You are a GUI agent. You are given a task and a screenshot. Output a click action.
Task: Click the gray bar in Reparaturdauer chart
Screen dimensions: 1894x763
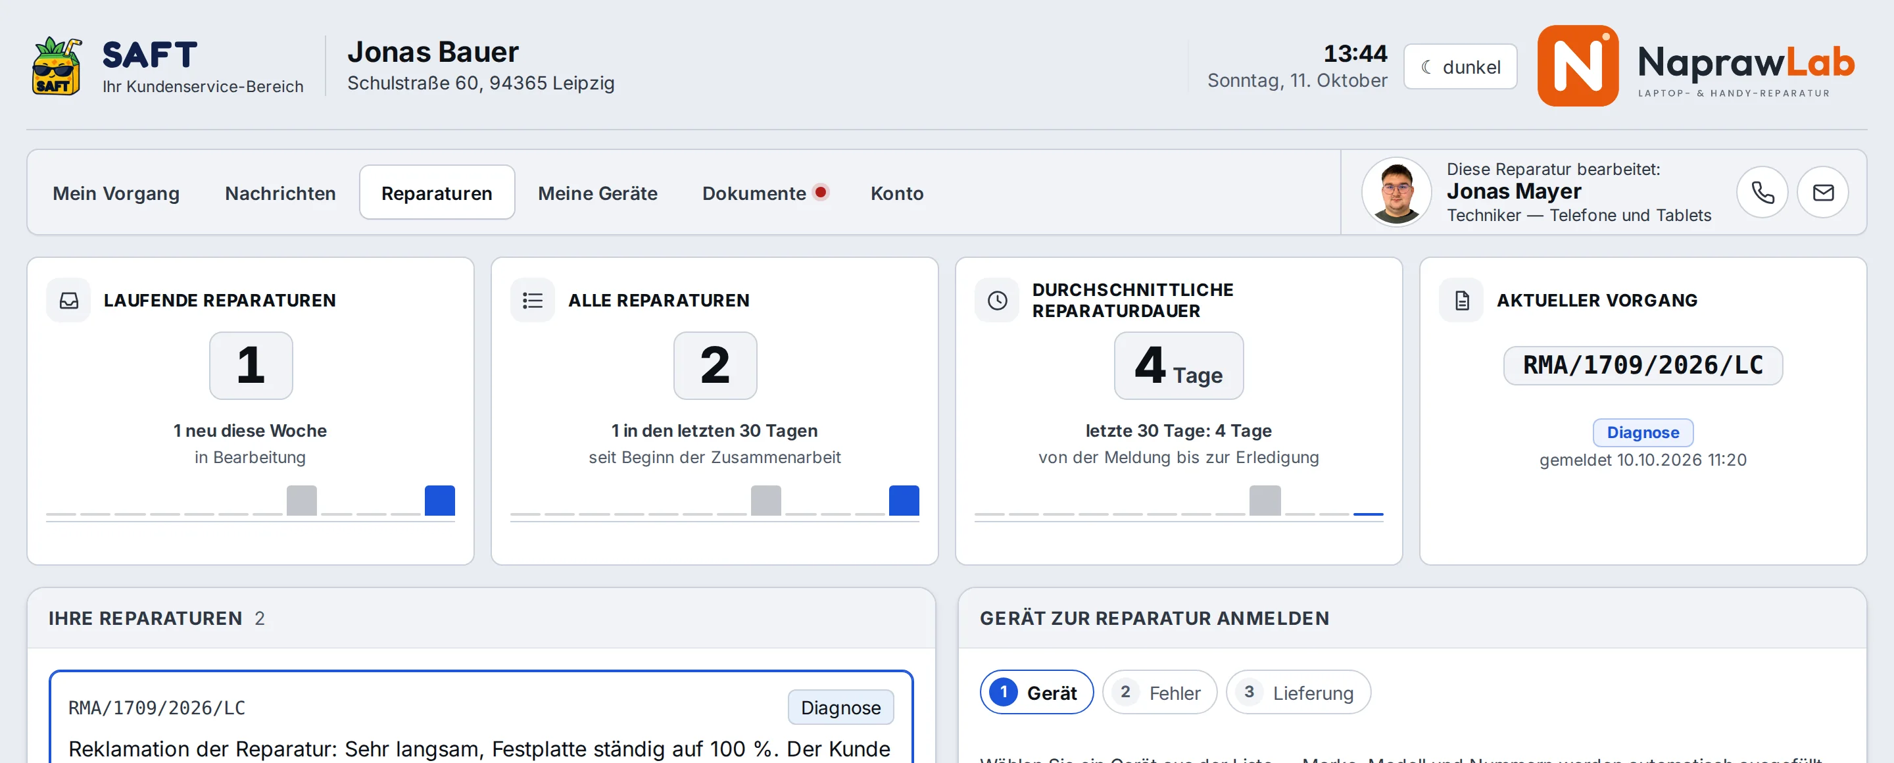tap(1265, 501)
